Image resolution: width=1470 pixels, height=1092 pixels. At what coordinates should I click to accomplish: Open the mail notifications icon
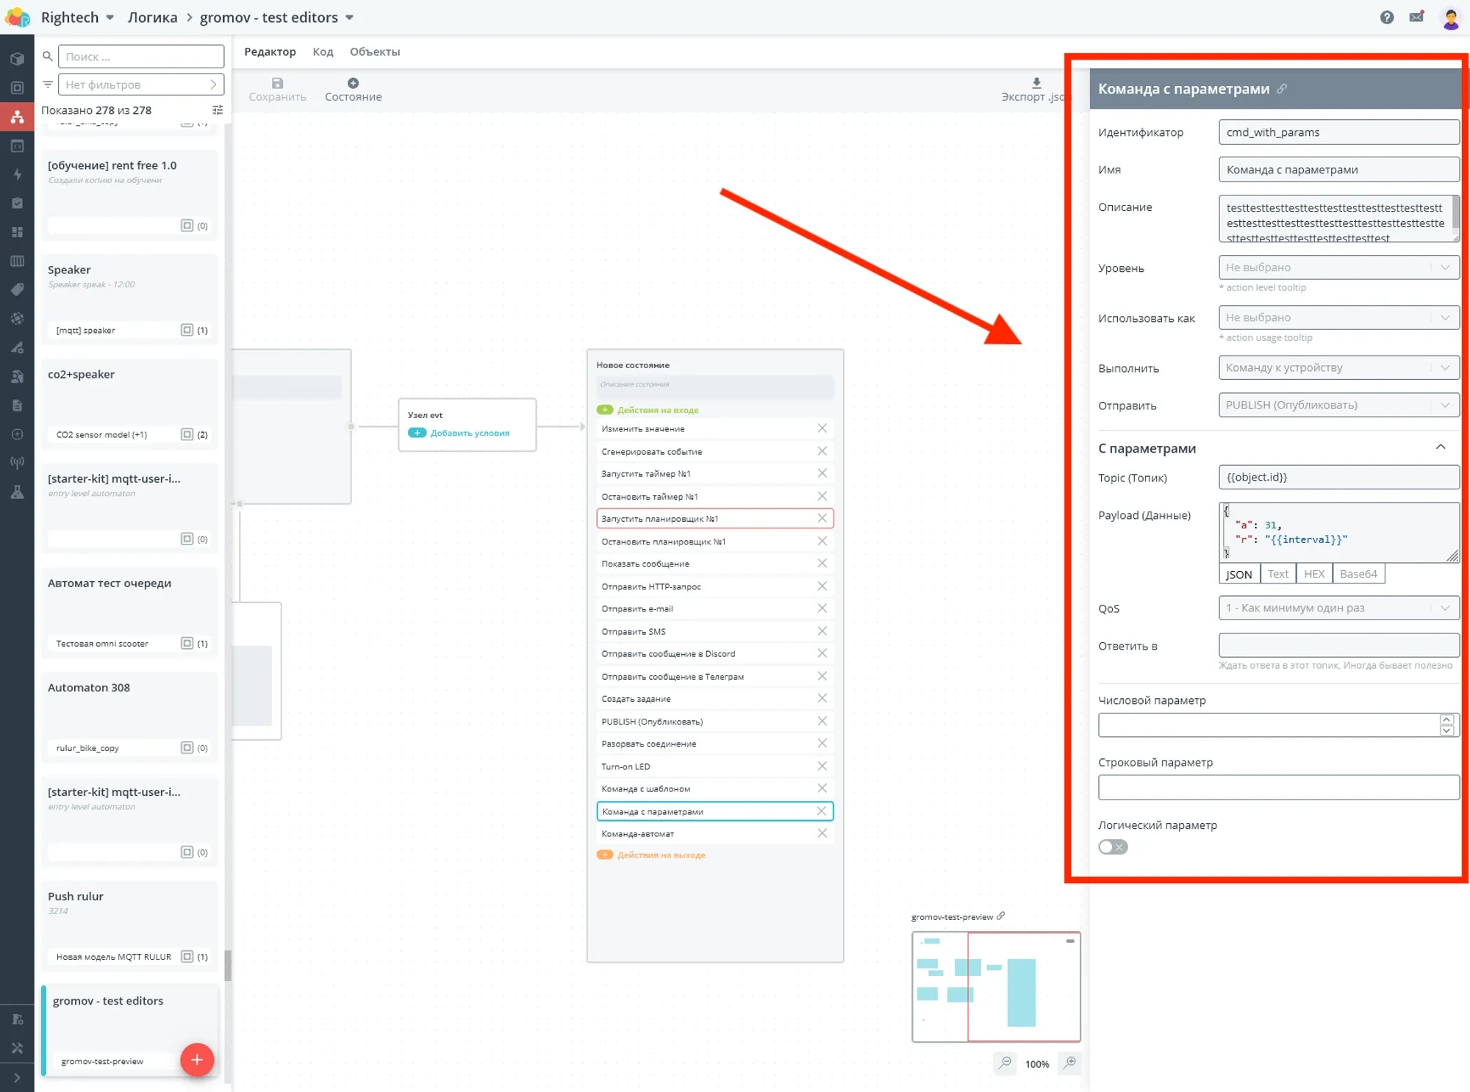[x=1416, y=18]
